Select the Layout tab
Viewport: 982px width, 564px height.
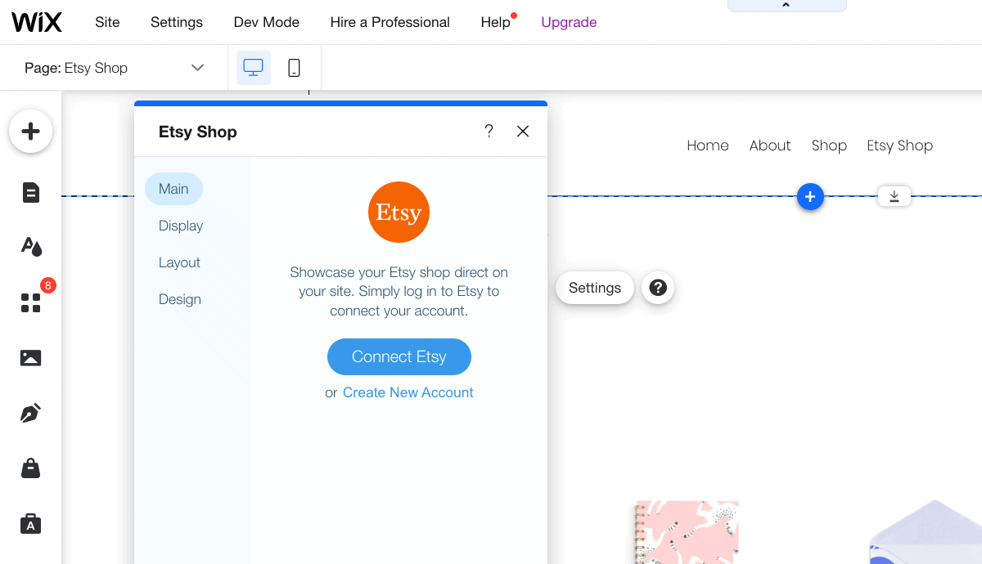coord(179,262)
